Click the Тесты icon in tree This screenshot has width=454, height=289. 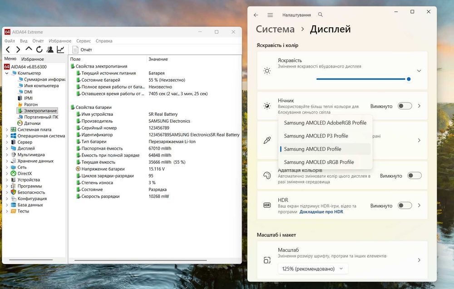coord(13,211)
